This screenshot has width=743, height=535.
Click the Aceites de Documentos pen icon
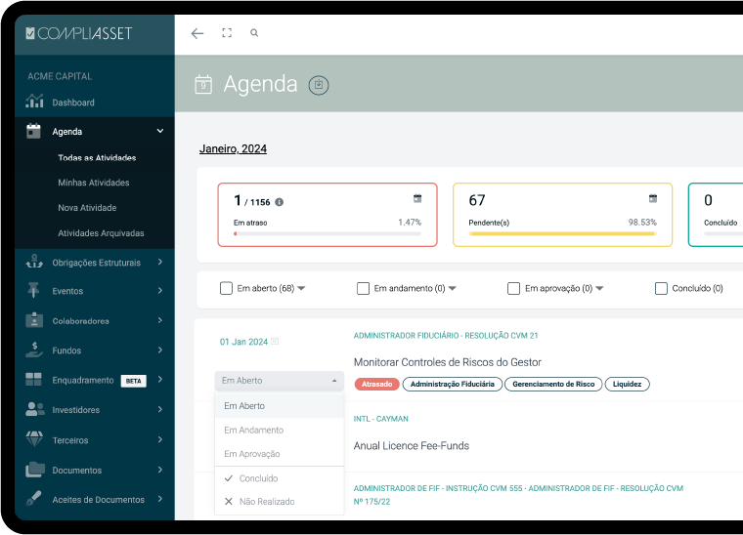pos(33,499)
